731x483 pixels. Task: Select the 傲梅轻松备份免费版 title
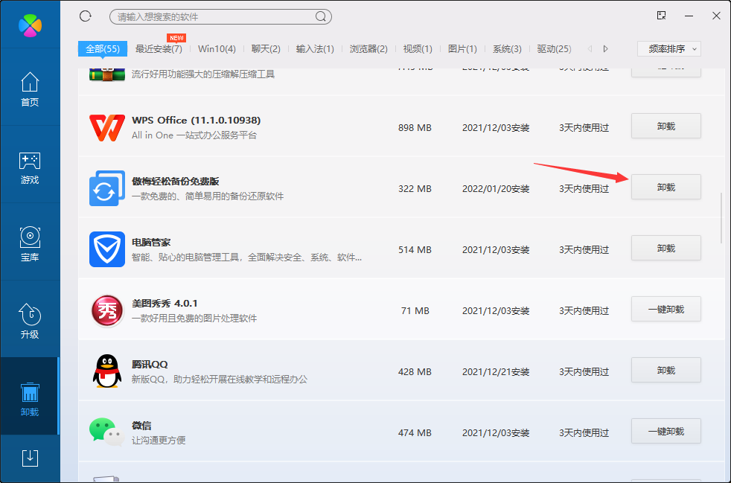click(x=175, y=182)
